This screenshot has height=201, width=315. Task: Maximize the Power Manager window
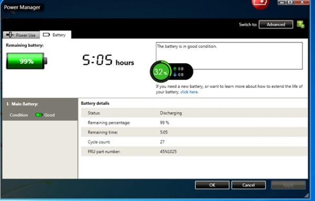tap(290, 2)
